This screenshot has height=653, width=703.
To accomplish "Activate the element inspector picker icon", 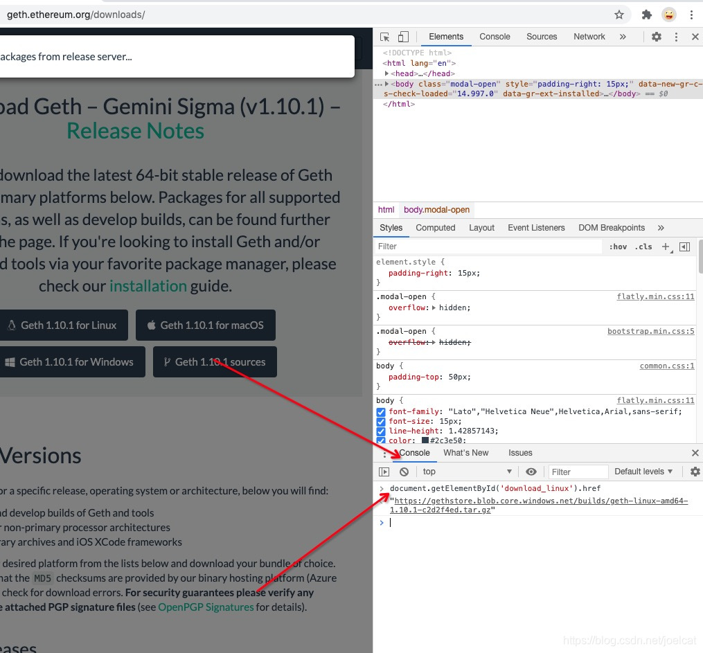I will tap(384, 37).
